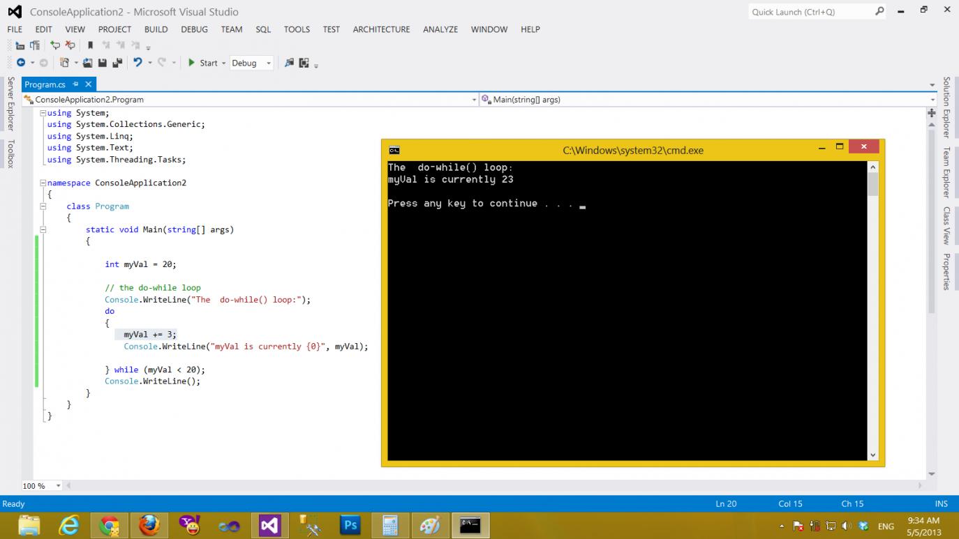Click the code line 'int myVal = 20;'
959x539 pixels.
pos(141,264)
